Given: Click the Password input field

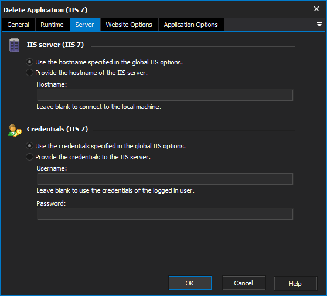Looking at the screenshot, I should [x=165, y=214].
